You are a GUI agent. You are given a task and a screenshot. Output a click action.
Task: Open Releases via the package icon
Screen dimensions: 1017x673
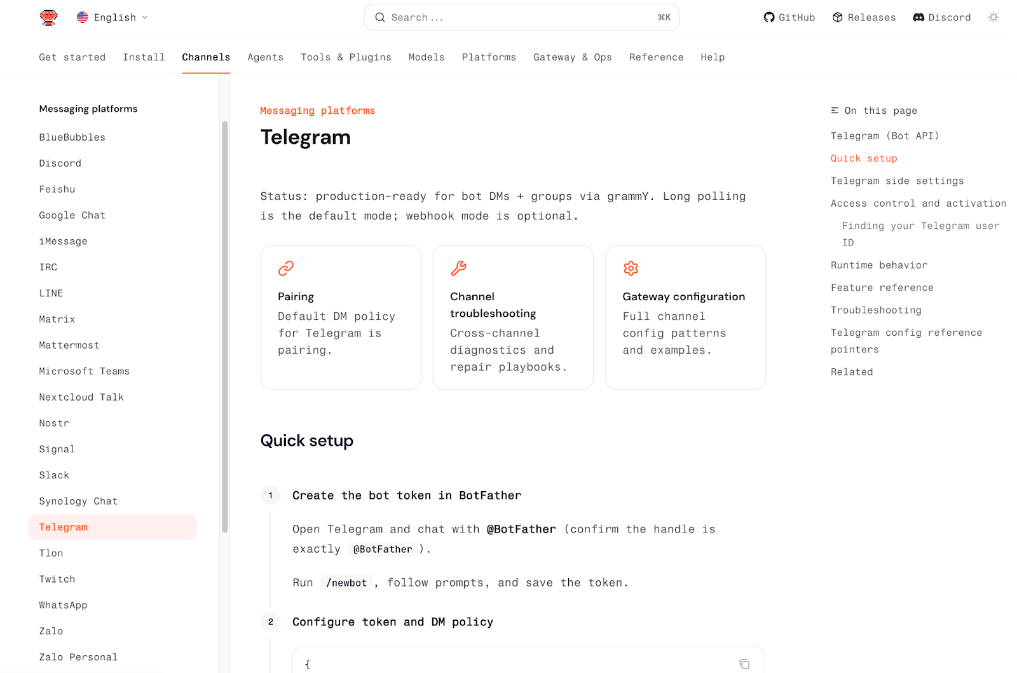click(838, 17)
